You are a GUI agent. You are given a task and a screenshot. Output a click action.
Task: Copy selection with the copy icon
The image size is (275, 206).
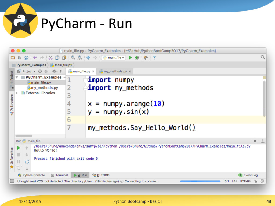[x=57, y=58]
